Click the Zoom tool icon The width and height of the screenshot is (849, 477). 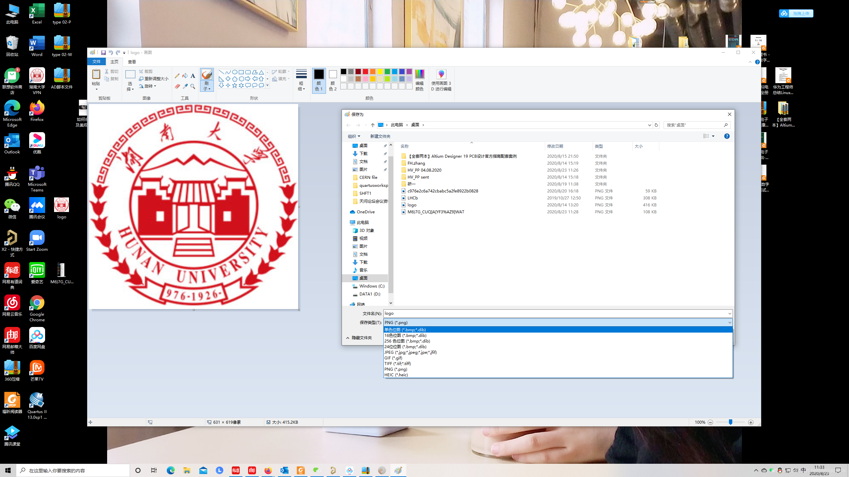pos(192,86)
